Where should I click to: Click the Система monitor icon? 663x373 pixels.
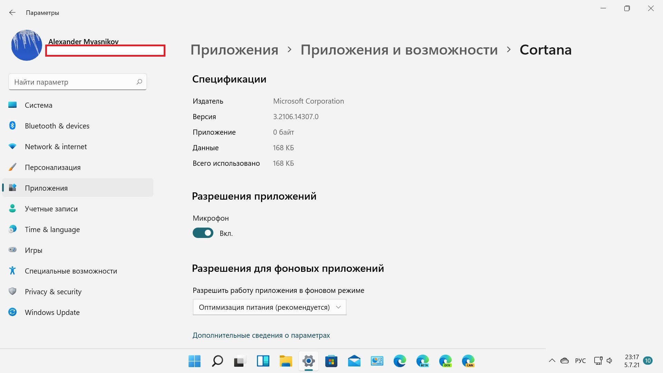point(12,105)
